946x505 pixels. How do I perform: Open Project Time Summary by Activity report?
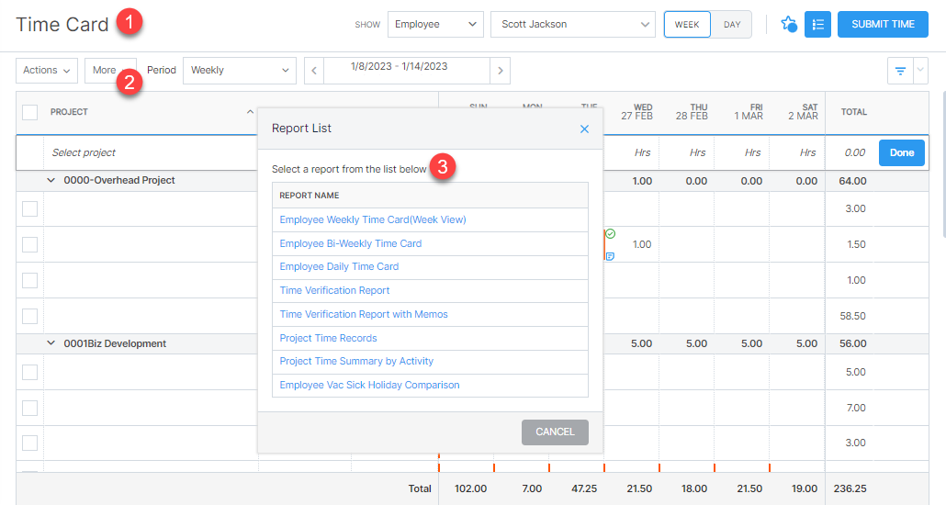[356, 362]
